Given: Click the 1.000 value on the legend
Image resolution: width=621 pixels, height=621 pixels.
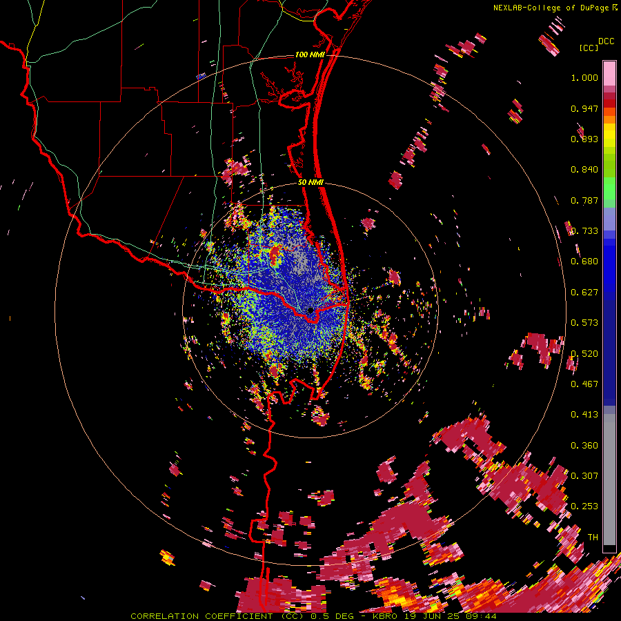Looking at the screenshot, I should click(584, 77).
